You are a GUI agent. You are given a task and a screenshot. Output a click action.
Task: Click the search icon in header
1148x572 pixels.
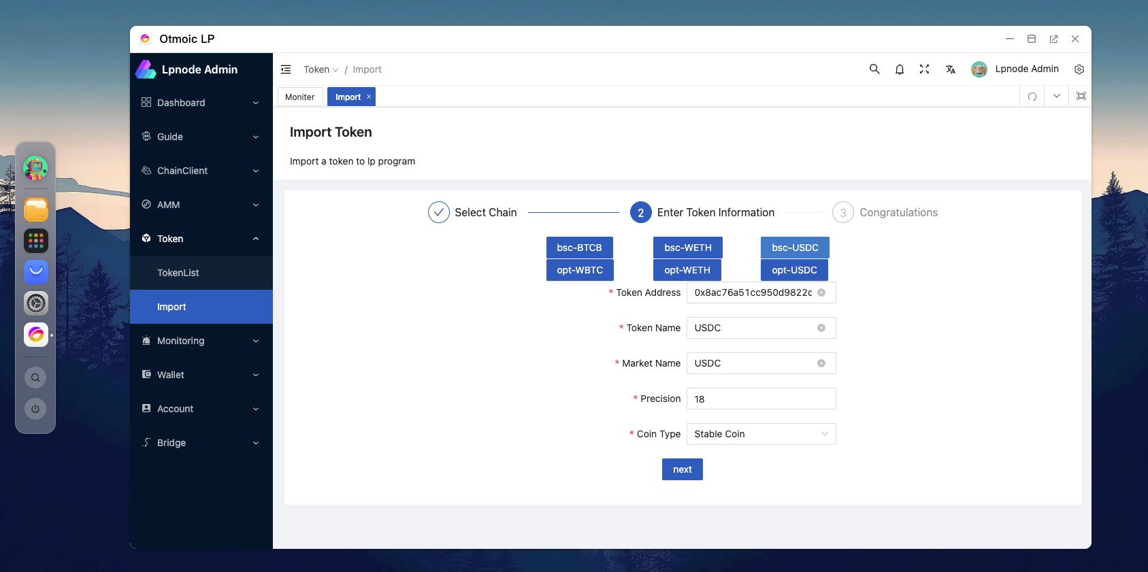[x=874, y=69]
